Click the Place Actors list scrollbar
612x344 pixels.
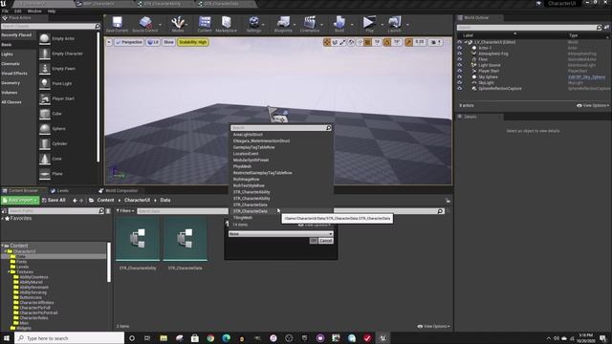(x=98, y=97)
